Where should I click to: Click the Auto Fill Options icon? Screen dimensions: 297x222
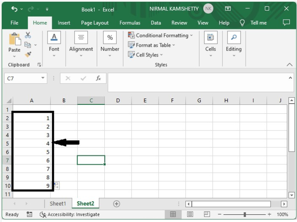tap(56, 185)
